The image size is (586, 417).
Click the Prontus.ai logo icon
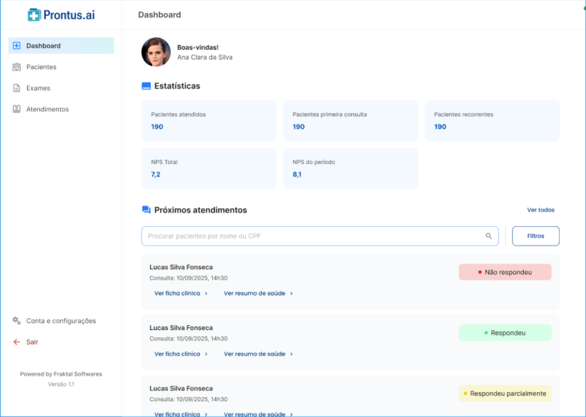[x=34, y=15]
